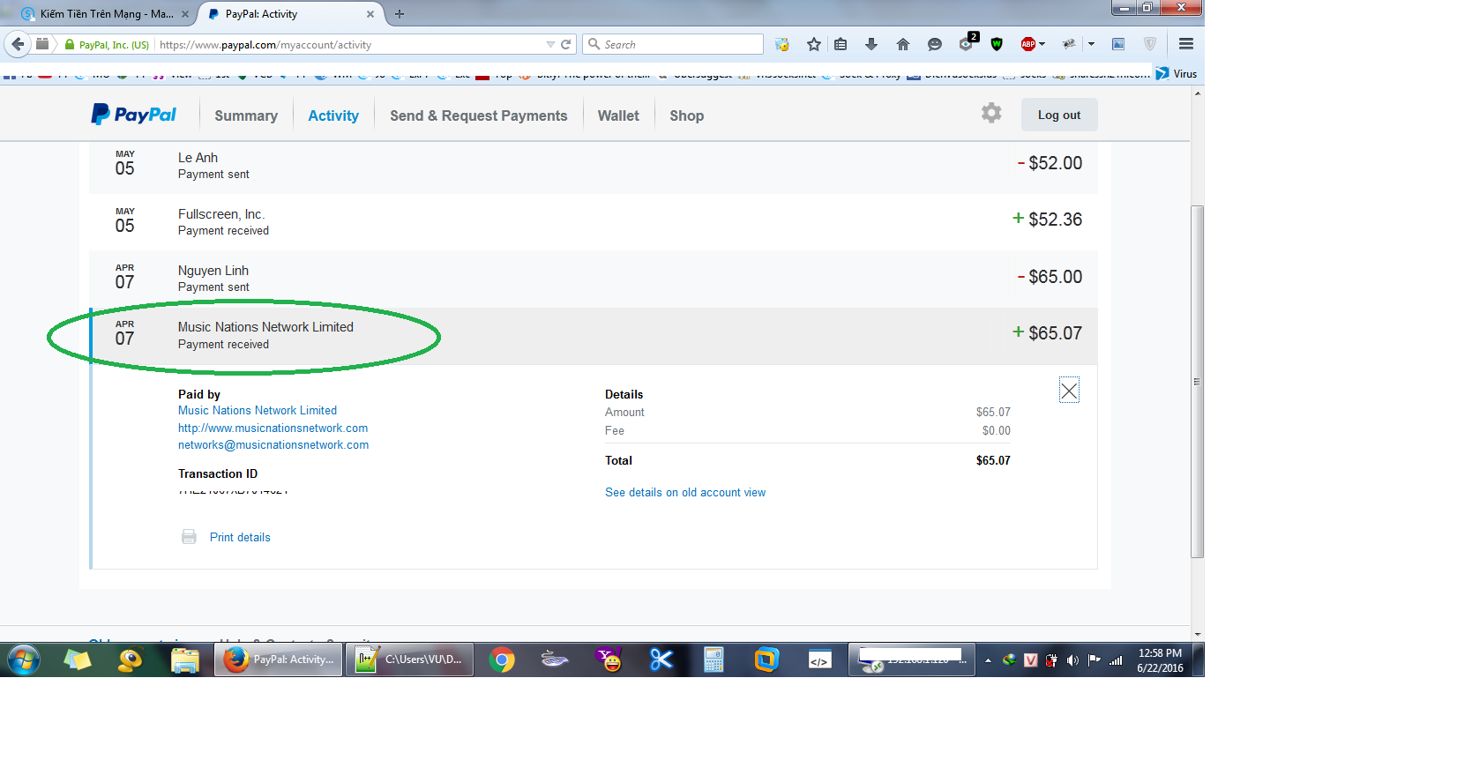Go to the Firefox home page icon
Image resolution: width=1457 pixels, height=760 pixels.
pos(902,44)
